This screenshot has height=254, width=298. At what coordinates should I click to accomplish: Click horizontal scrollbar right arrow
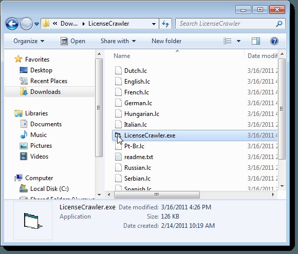[x=273, y=195]
